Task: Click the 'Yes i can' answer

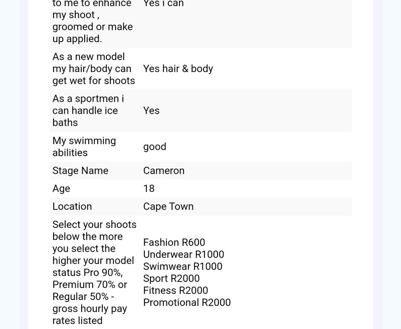Action: coord(163,4)
